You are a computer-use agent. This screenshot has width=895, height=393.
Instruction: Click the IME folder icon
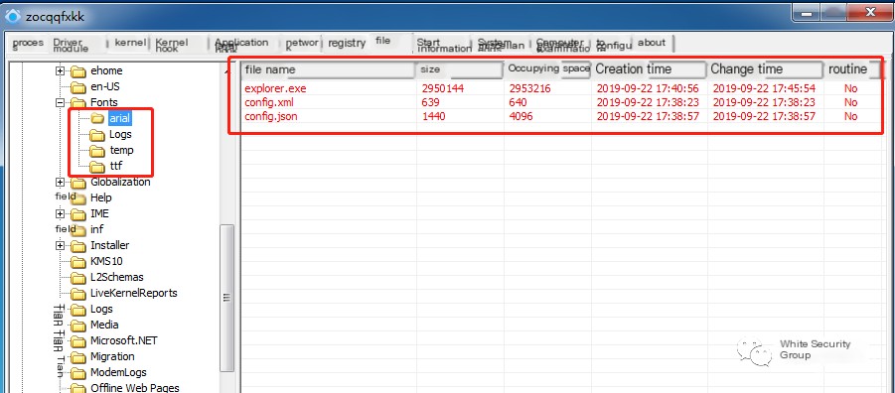[77, 214]
